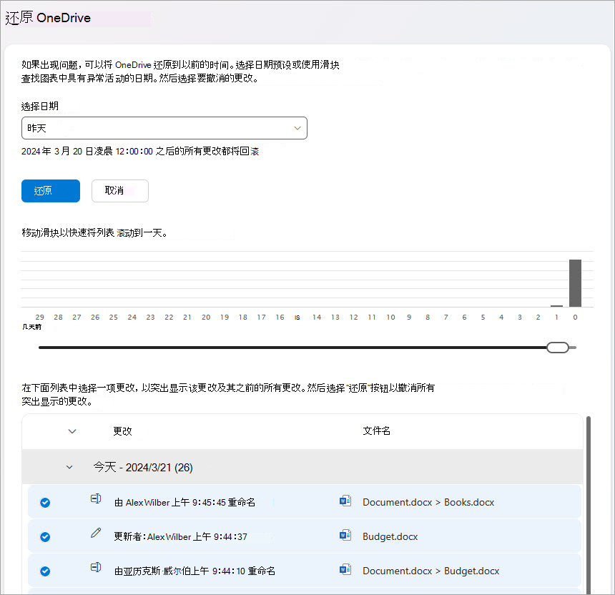Click the Budget.docx filename in the 9:44:37 row

click(x=390, y=536)
